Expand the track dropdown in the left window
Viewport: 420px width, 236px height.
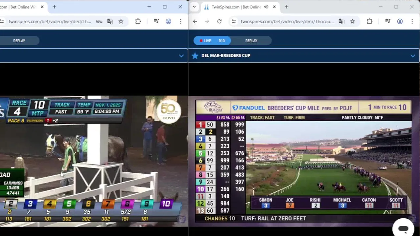[181, 56]
